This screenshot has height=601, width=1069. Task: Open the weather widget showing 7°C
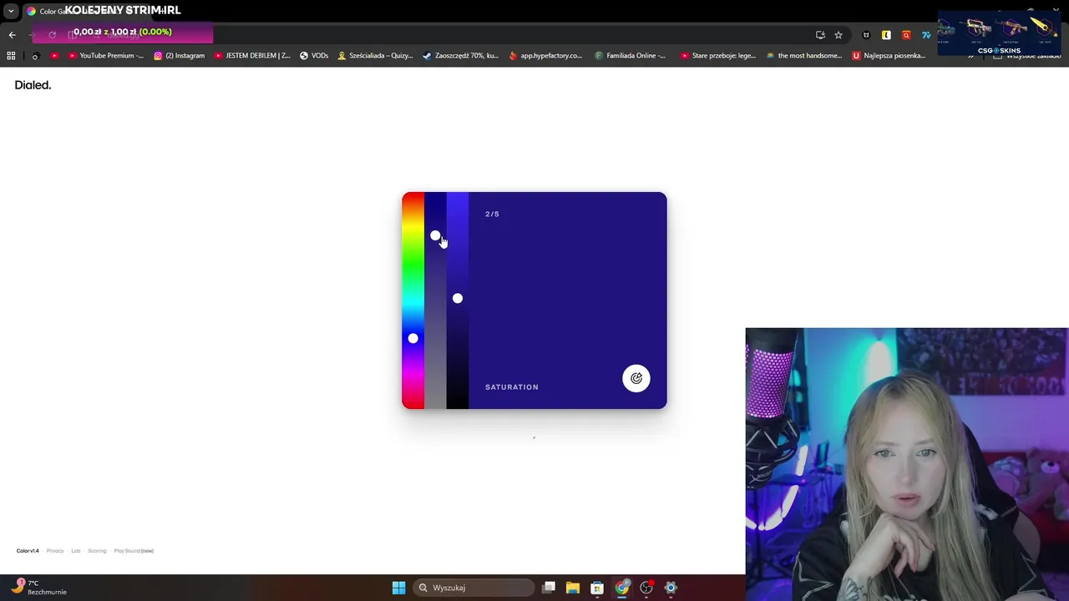pyautogui.click(x=39, y=587)
